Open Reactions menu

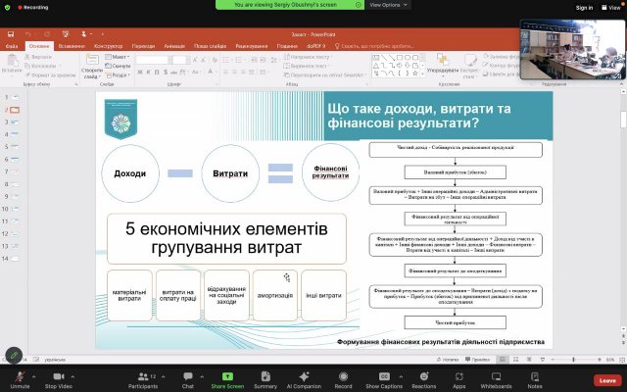424,377
